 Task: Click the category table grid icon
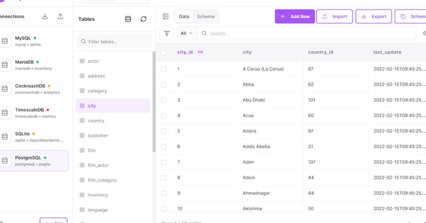click(x=82, y=90)
